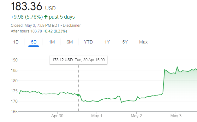Select the 5D time range tab
Screen dimensions: 197x122
coord(34,42)
